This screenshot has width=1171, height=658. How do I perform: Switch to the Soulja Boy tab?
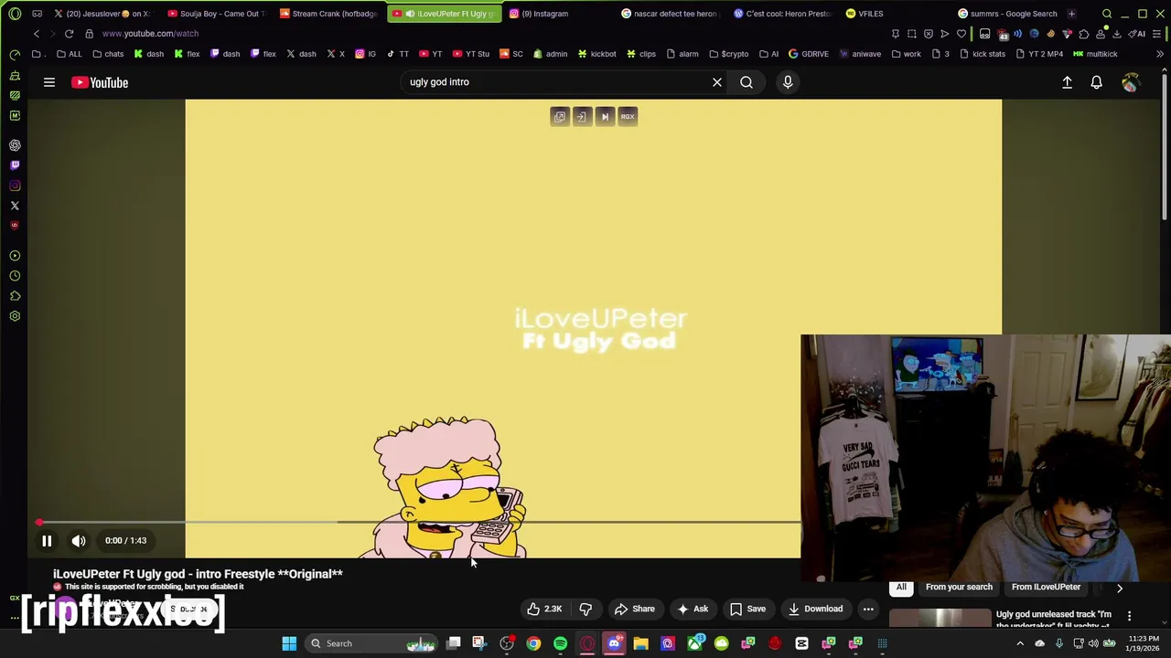coord(216,14)
